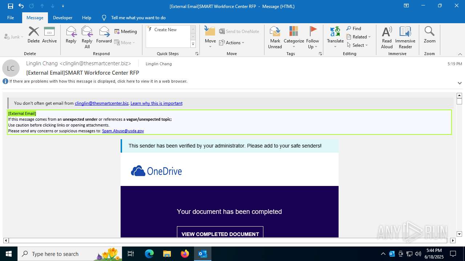Delete this email message
The image size is (465, 261).
33,35
